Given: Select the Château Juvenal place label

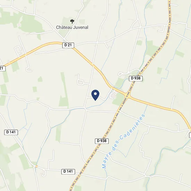Looking at the screenshot, I should coord(72,27).
